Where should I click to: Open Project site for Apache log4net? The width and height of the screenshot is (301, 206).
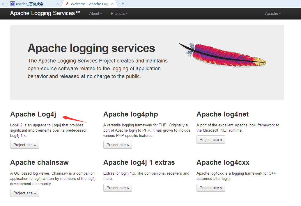pos(211,140)
